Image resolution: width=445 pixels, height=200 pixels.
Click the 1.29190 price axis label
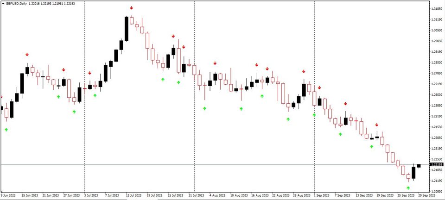pyautogui.click(x=436, y=52)
